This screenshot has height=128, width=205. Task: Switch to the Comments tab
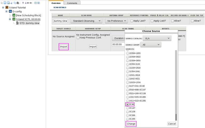point(72,3)
